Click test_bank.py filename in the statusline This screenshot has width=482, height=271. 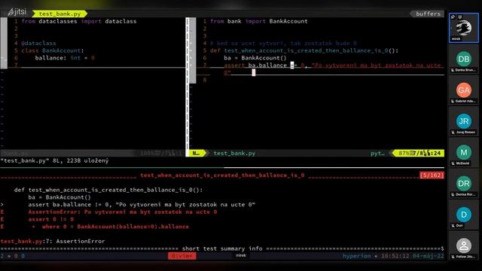coord(234,153)
